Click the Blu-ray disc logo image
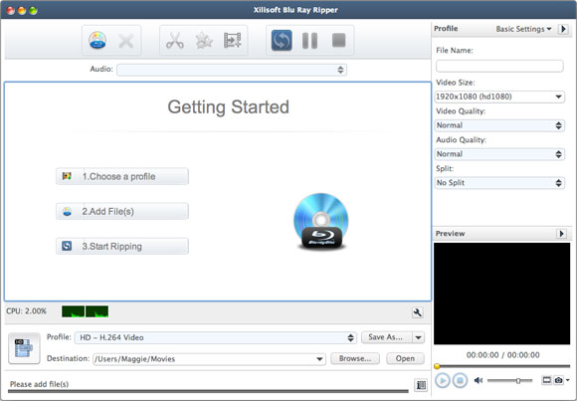 (321, 221)
